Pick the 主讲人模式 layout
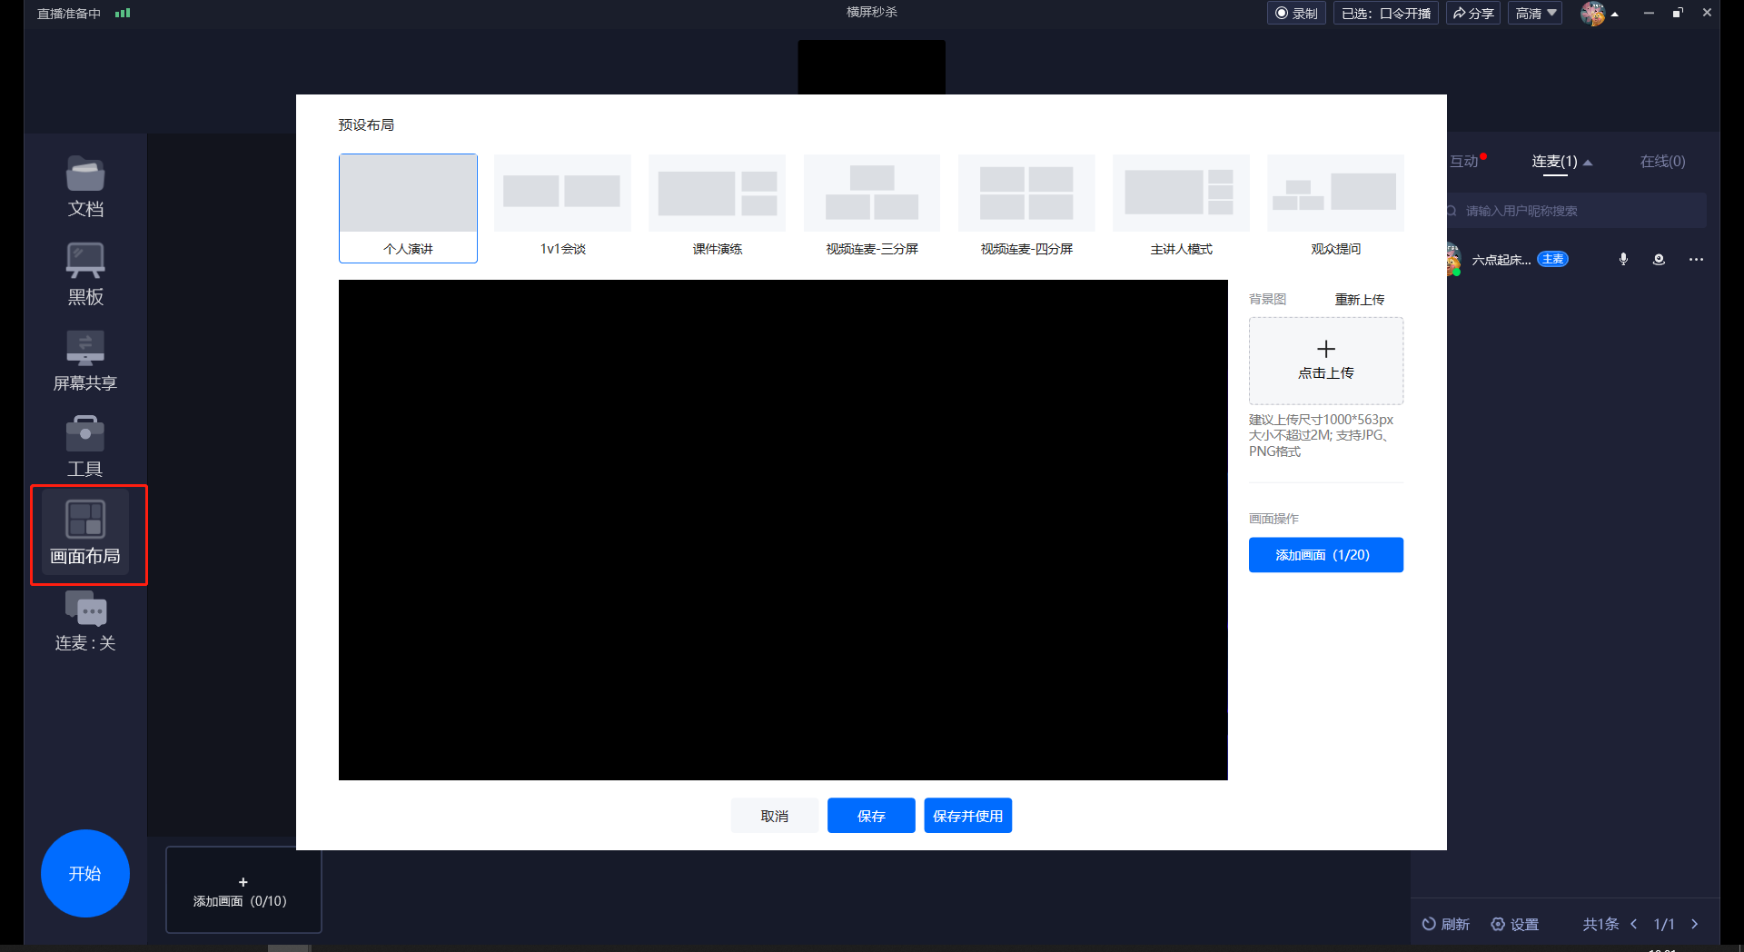 point(1181,208)
